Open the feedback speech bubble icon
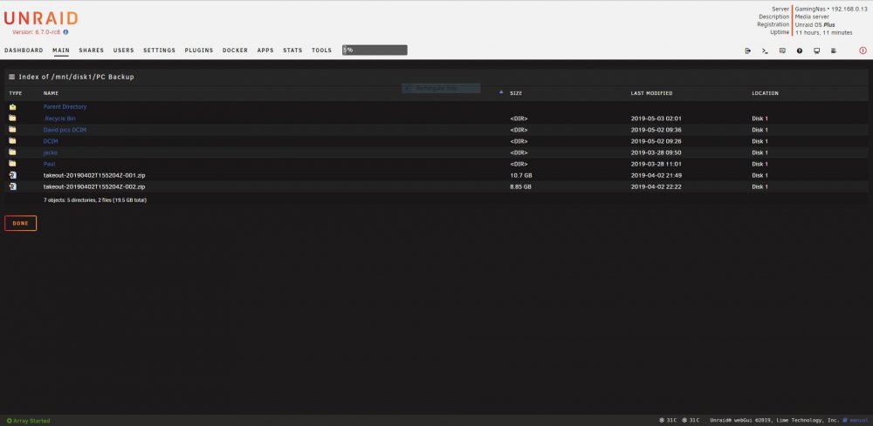Viewport: 873px width, 426px height. coord(782,51)
